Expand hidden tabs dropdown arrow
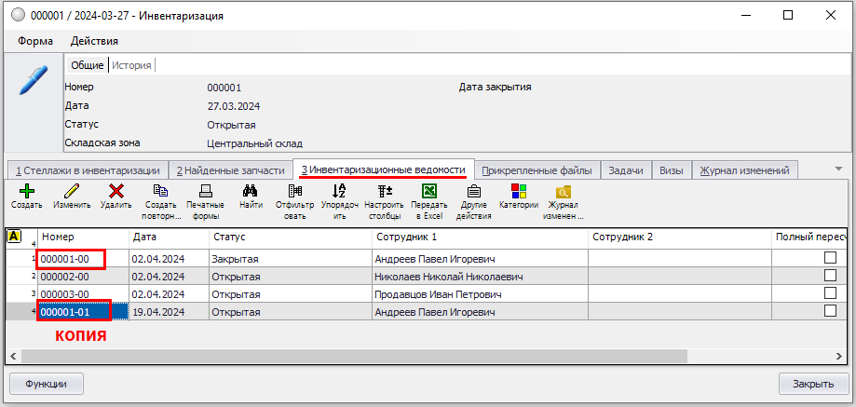Image resolution: width=856 pixels, height=407 pixels. click(838, 169)
